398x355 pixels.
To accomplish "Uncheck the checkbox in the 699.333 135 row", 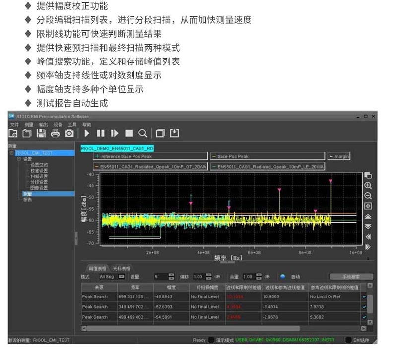I will (364, 296).
